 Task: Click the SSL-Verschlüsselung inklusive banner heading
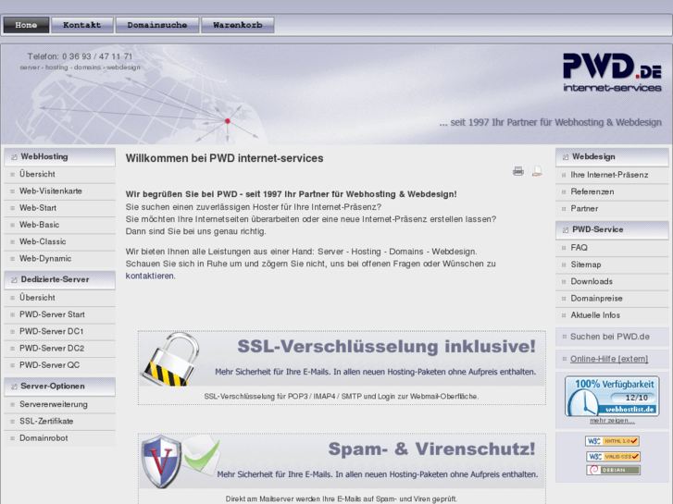[387, 347]
